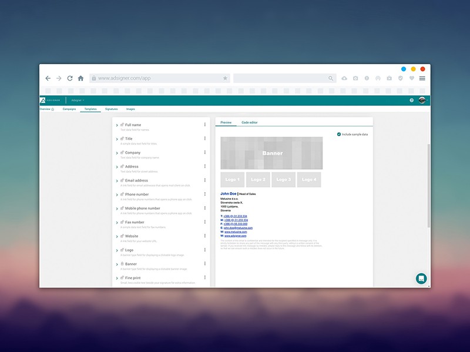Image resolution: width=470 pixels, height=352 pixels.
Task: Open the shield checkmark toolbar icon
Action: click(401, 78)
